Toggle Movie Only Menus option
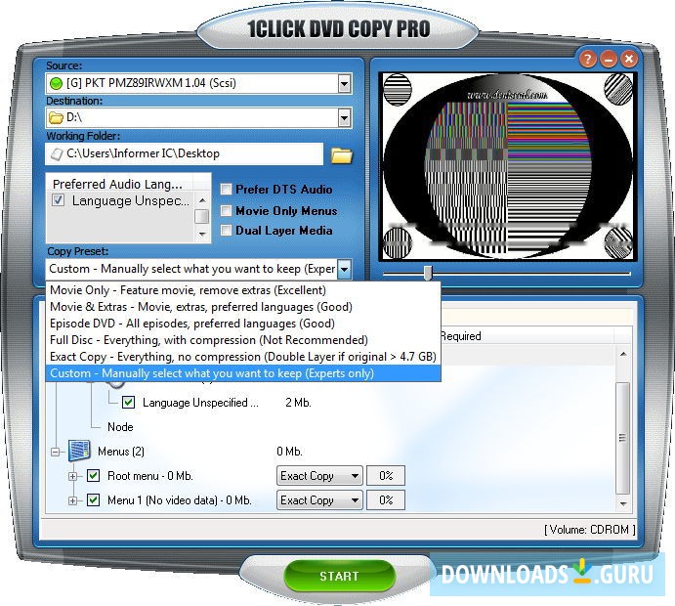 coord(226,210)
